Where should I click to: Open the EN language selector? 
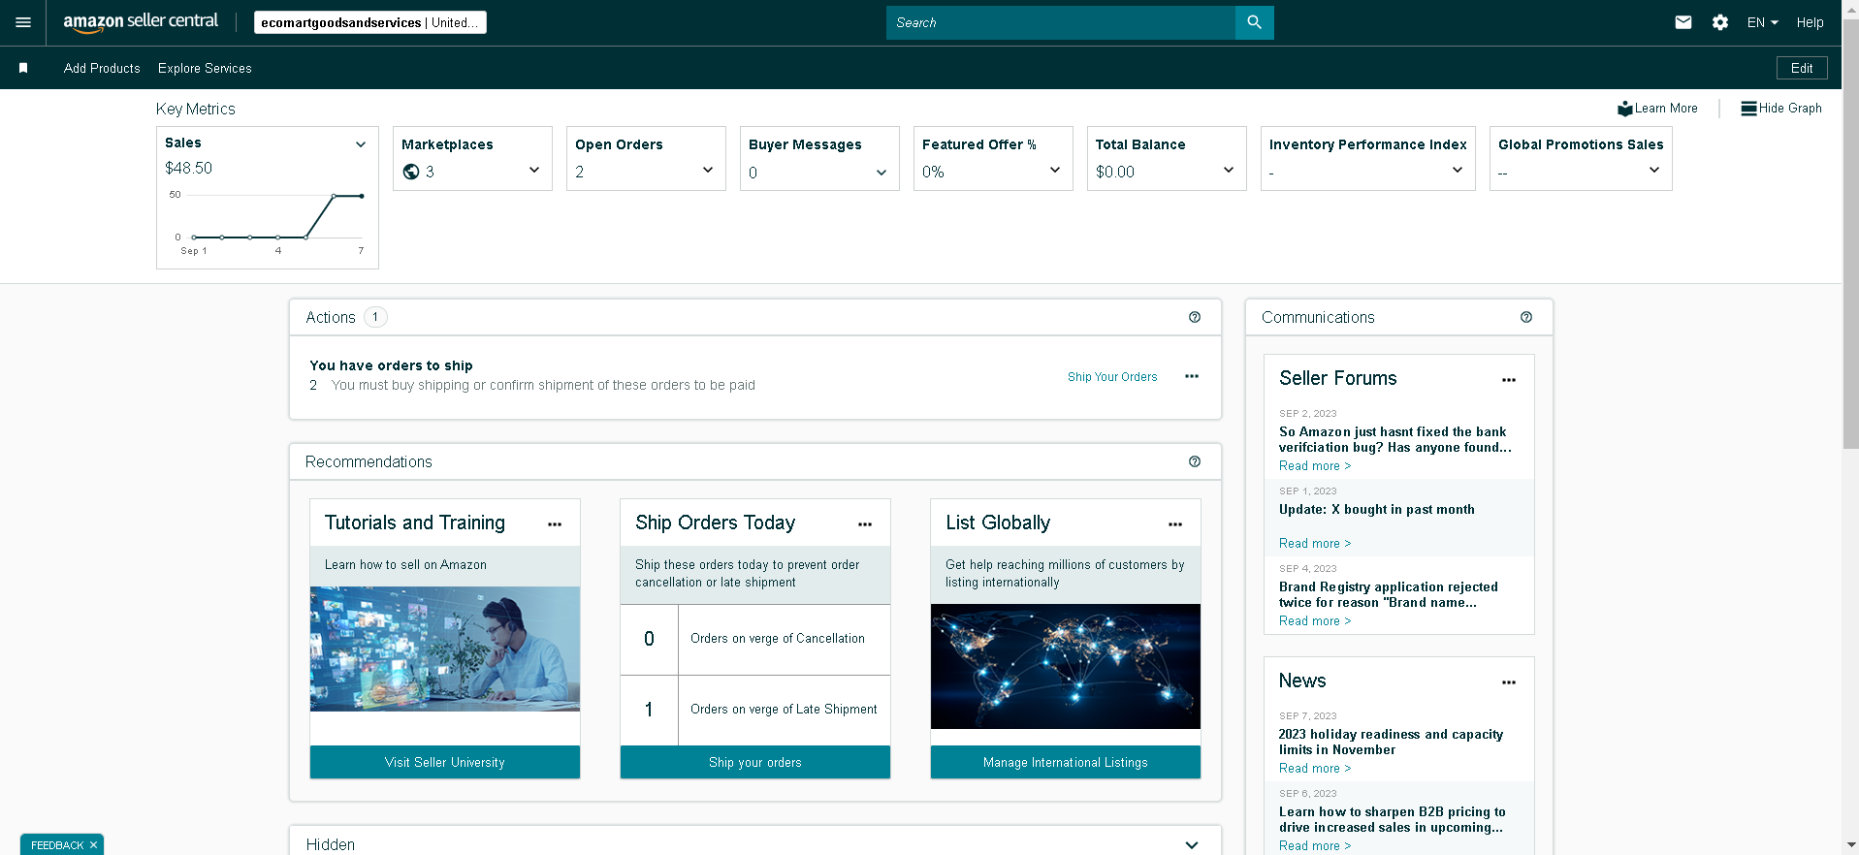[1762, 22]
